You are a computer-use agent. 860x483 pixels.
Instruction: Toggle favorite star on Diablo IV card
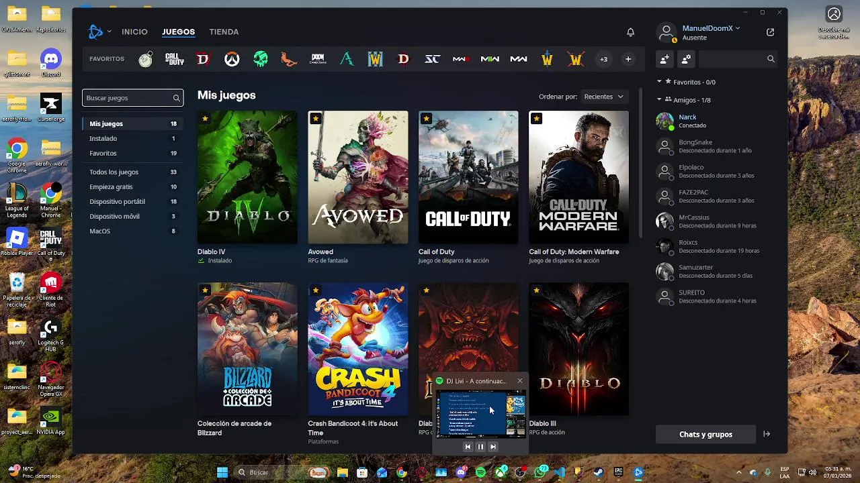(x=205, y=119)
